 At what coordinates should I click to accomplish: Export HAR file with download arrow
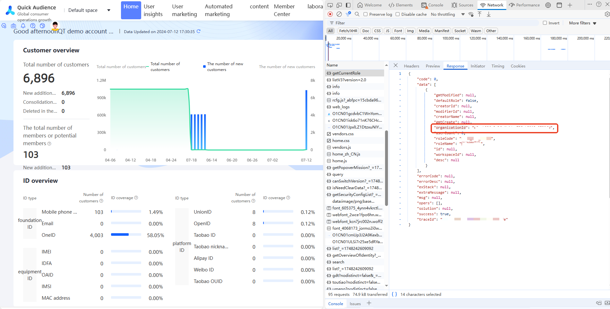489,14
